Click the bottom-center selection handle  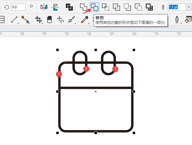pos(96,133)
